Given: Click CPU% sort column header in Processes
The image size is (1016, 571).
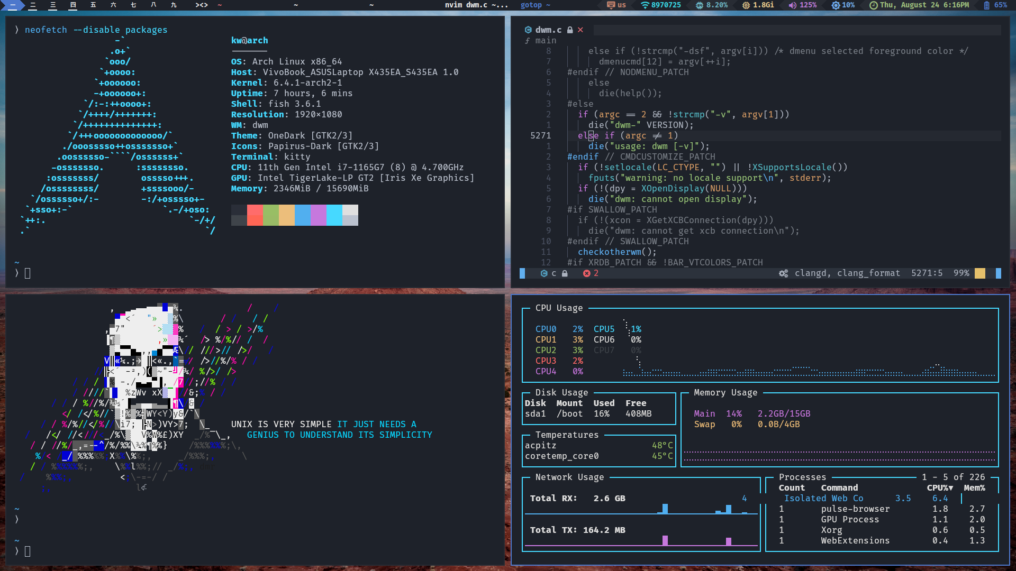Looking at the screenshot, I should pyautogui.click(x=939, y=488).
